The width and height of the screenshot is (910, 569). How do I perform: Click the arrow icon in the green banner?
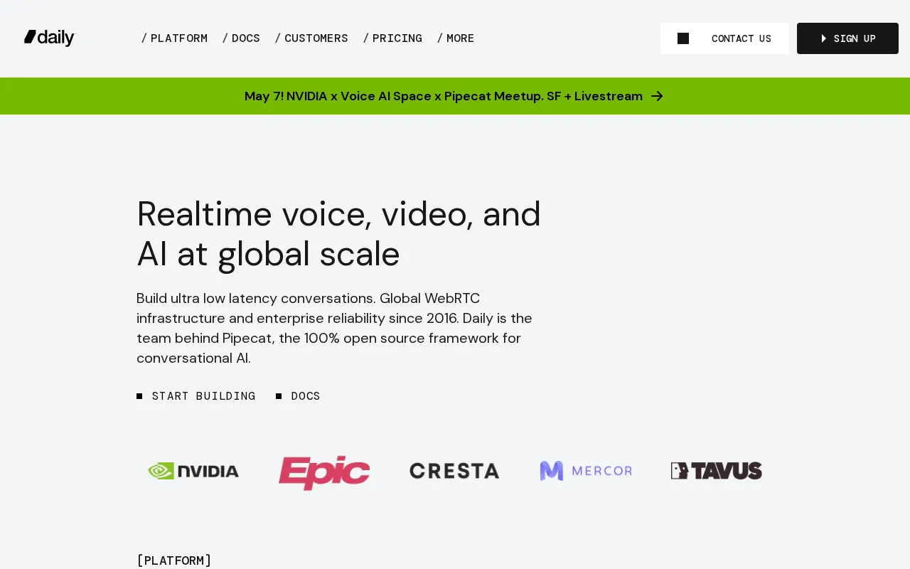[658, 96]
